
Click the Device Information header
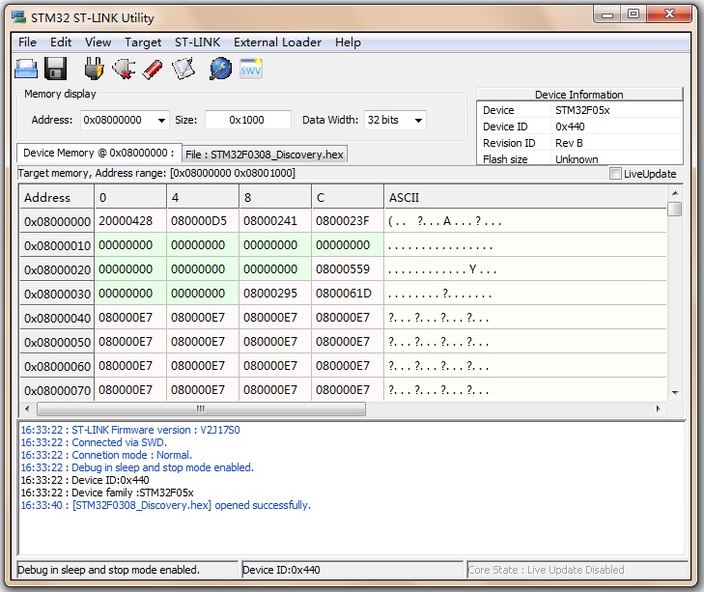(579, 95)
